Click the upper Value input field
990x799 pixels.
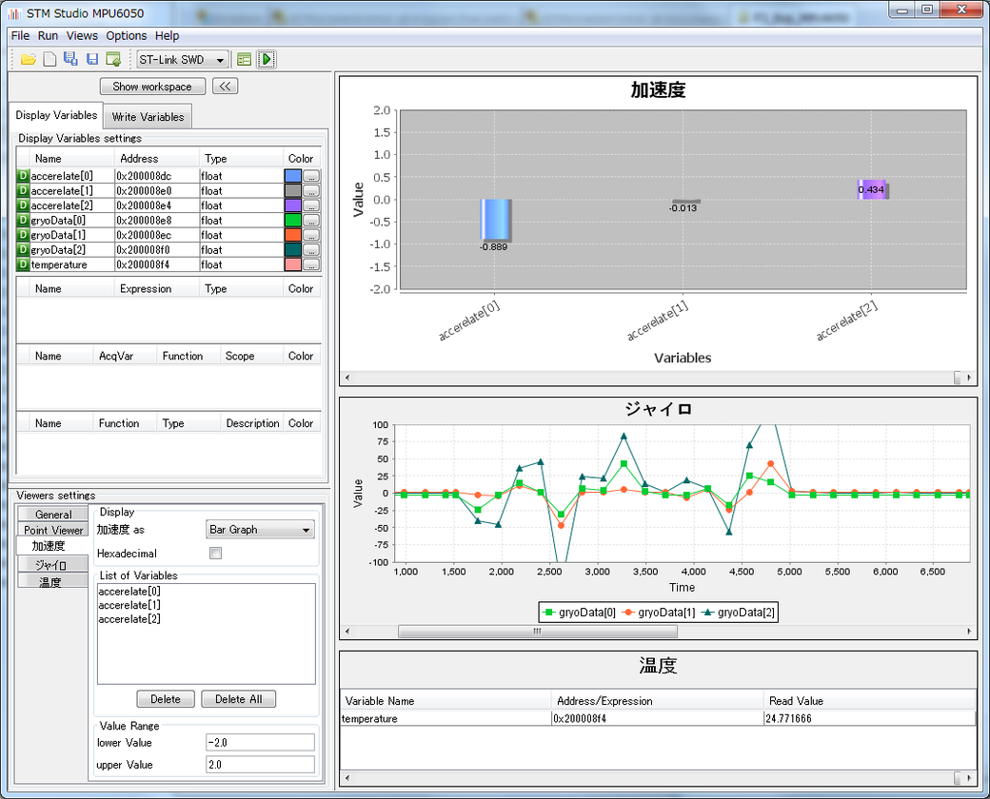[260, 765]
